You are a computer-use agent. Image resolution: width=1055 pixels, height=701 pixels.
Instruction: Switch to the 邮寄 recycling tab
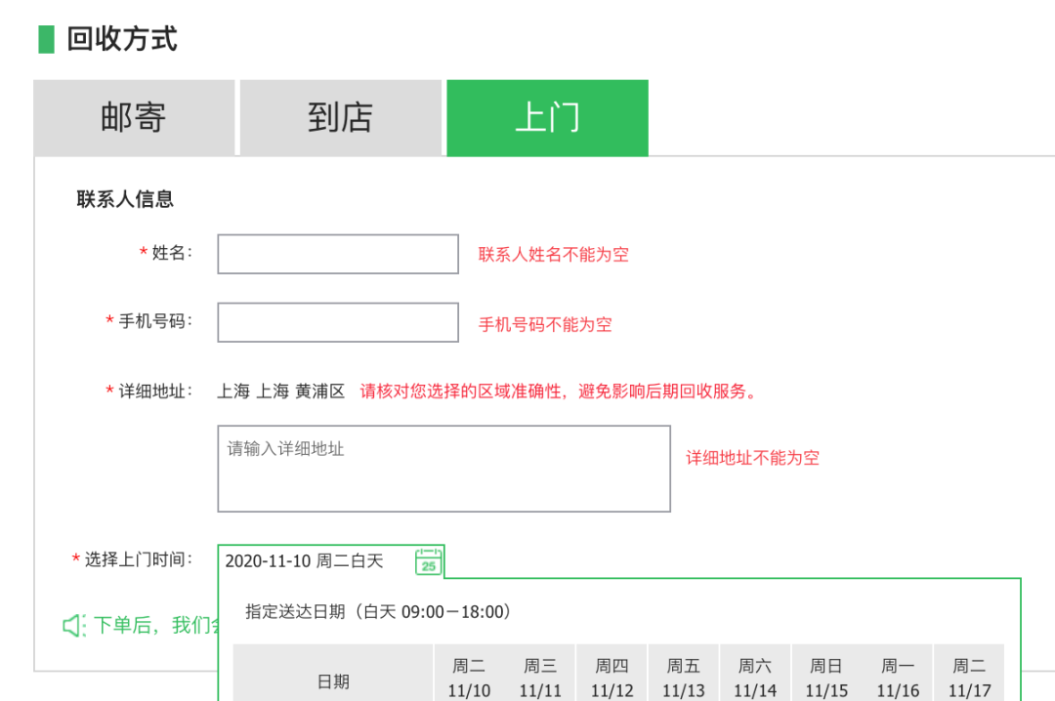coord(134,117)
